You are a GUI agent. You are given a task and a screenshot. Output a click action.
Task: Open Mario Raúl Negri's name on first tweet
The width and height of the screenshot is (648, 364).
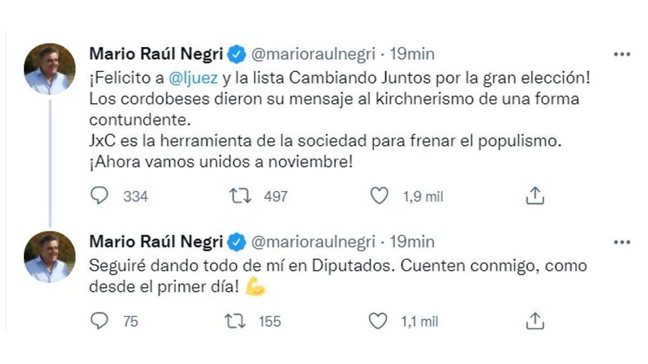[156, 54]
